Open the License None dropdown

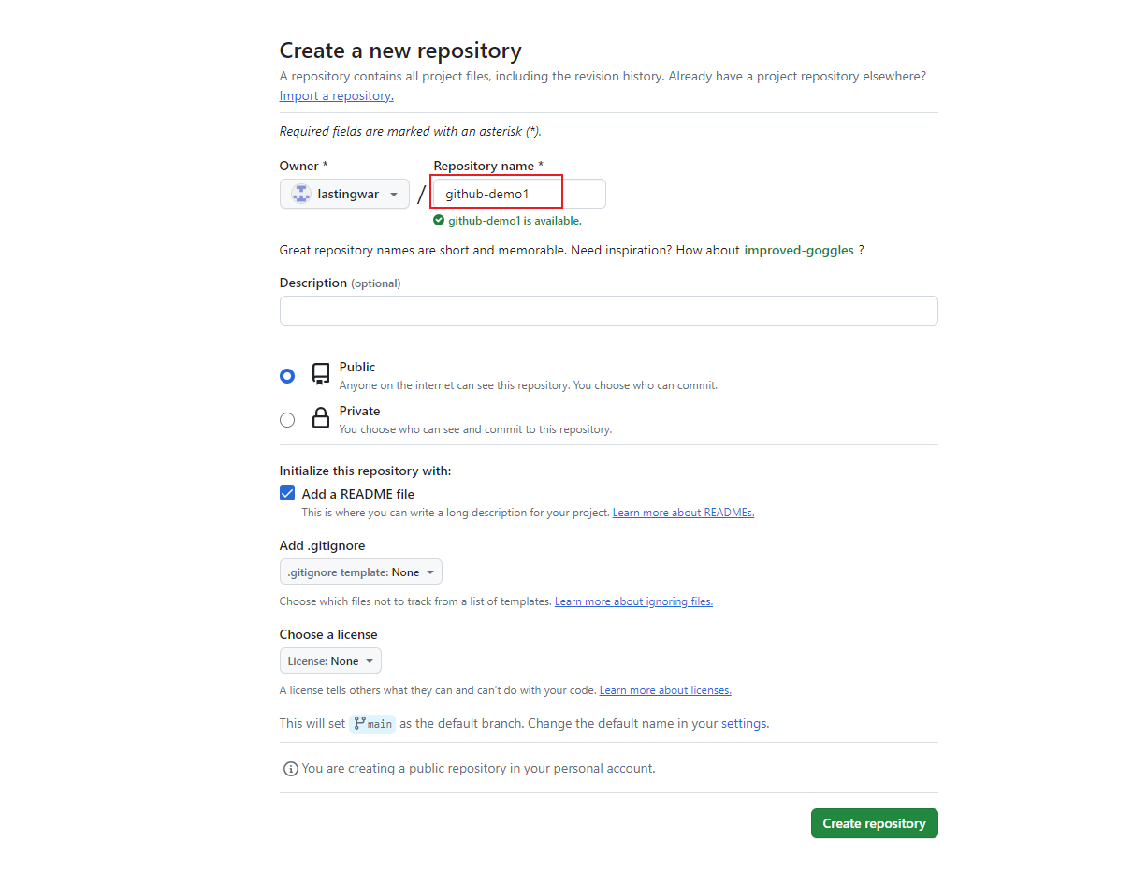pyautogui.click(x=330, y=660)
